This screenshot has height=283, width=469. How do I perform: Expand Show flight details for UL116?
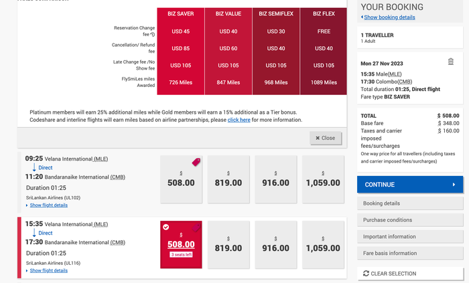click(48, 270)
